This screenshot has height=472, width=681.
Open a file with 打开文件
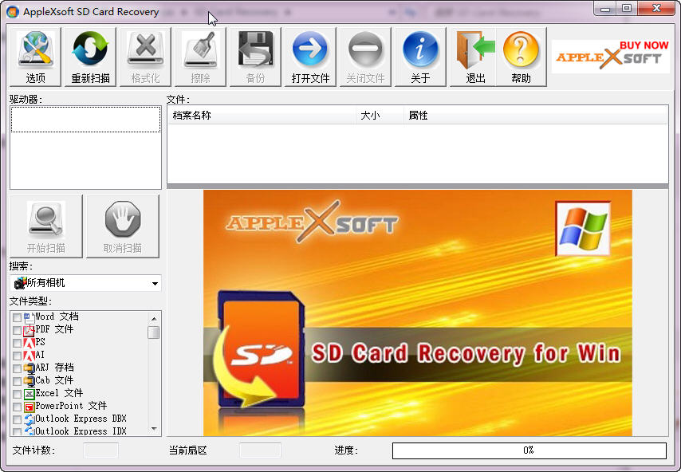pyautogui.click(x=310, y=57)
